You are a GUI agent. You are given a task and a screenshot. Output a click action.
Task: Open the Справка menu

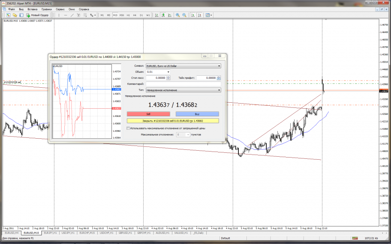pos(84,9)
